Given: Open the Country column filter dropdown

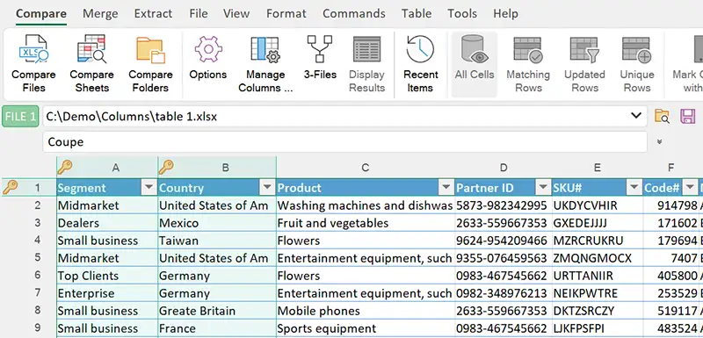Looking at the screenshot, I should 268,188.
